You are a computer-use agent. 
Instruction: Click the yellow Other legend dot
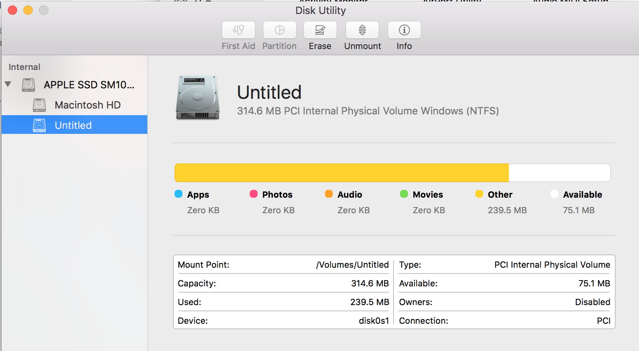pos(479,194)
